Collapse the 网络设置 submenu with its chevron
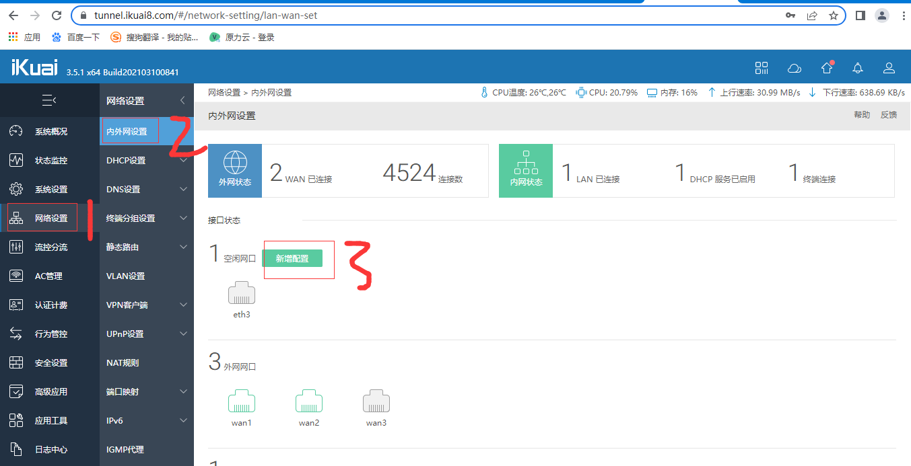This screenshot has height=466, width=911. click(182, 101)
